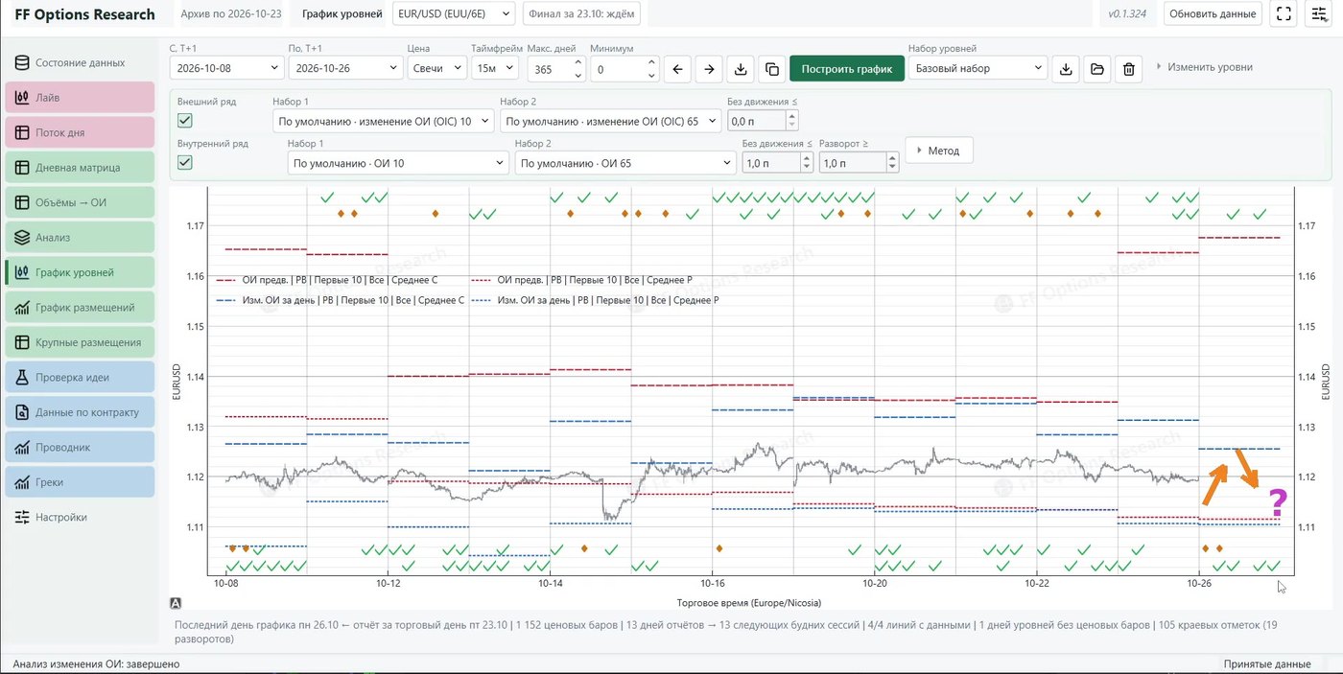The width and height of the screenshot is (1343, 674).
Task: Click the next period right-arrow button
Action: 709,69
